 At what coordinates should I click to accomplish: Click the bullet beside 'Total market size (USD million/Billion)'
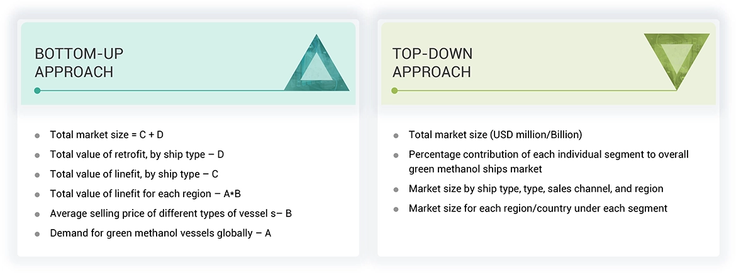pos(396,136)
